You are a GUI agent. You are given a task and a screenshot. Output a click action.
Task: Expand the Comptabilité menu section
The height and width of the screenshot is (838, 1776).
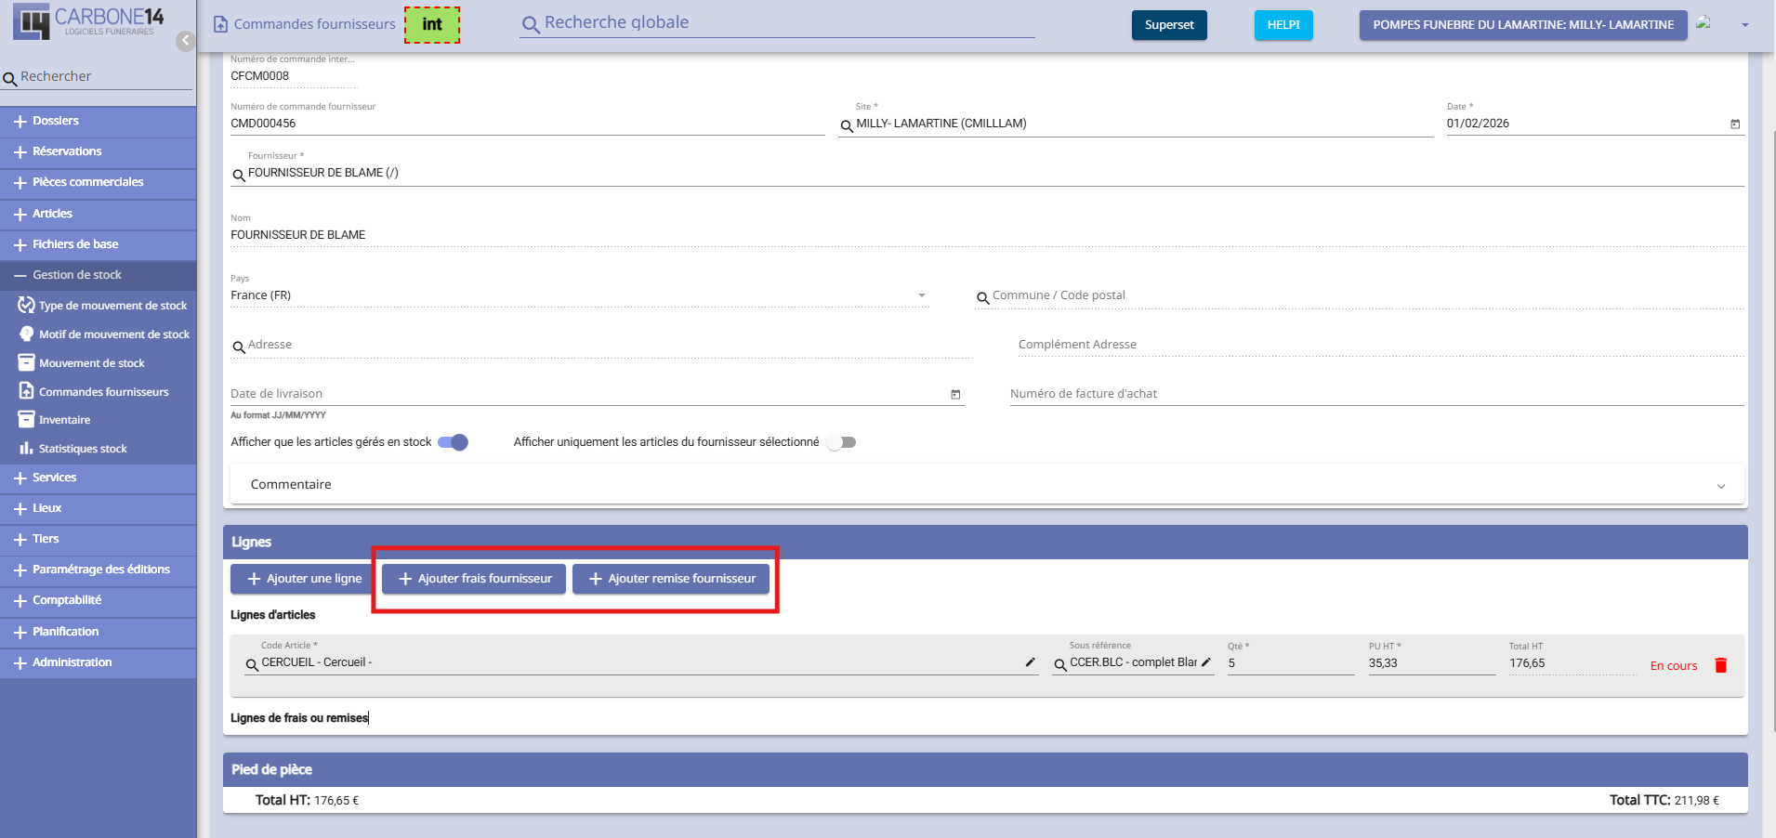pos(67,600)
